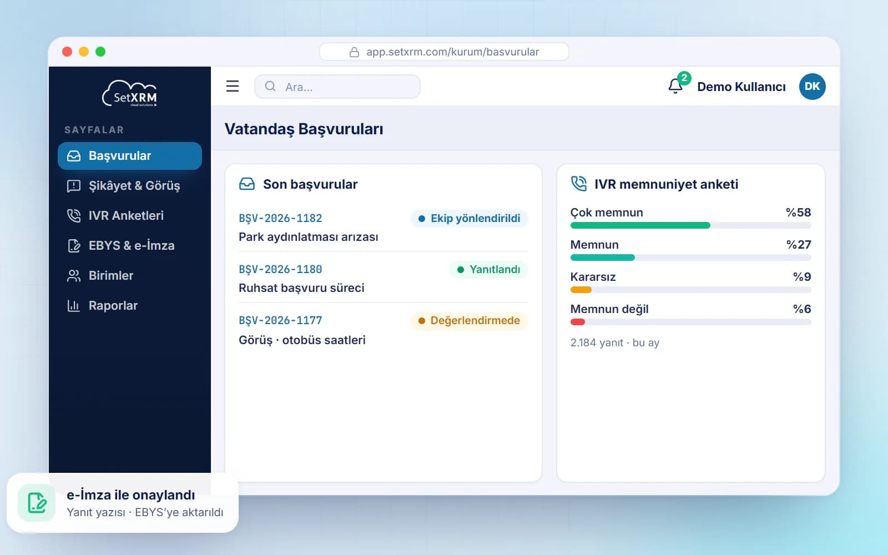
Task: Click the Son başvurular inbox icon
Action: point(247,184)
